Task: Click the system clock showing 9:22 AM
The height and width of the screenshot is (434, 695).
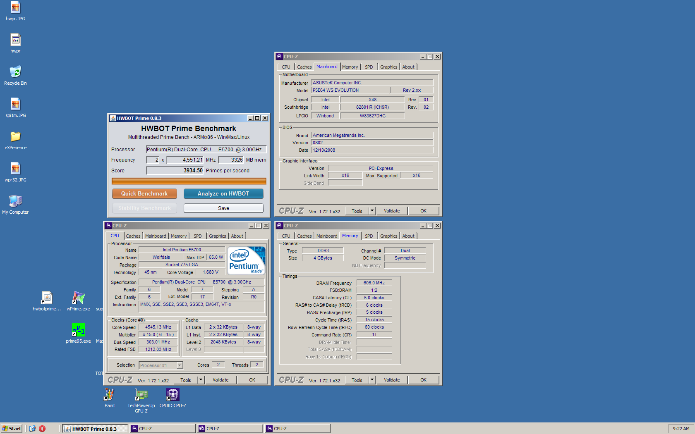Action: coord(681,429)
